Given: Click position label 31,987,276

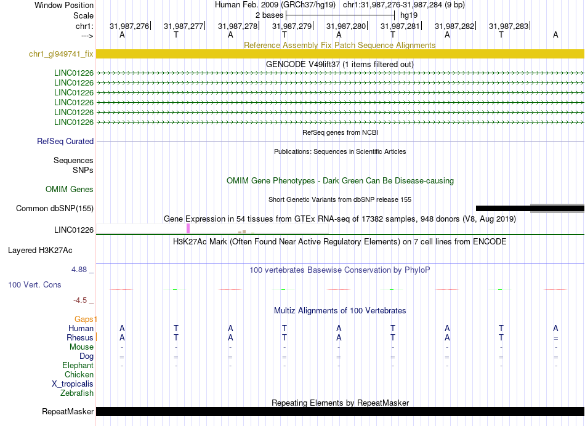Looking at the screenshot, I should [129, 26].
